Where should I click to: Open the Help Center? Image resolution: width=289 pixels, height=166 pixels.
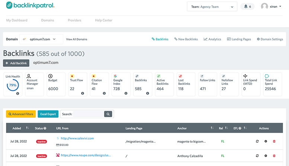pyautogui.click(x=103, y=20)
